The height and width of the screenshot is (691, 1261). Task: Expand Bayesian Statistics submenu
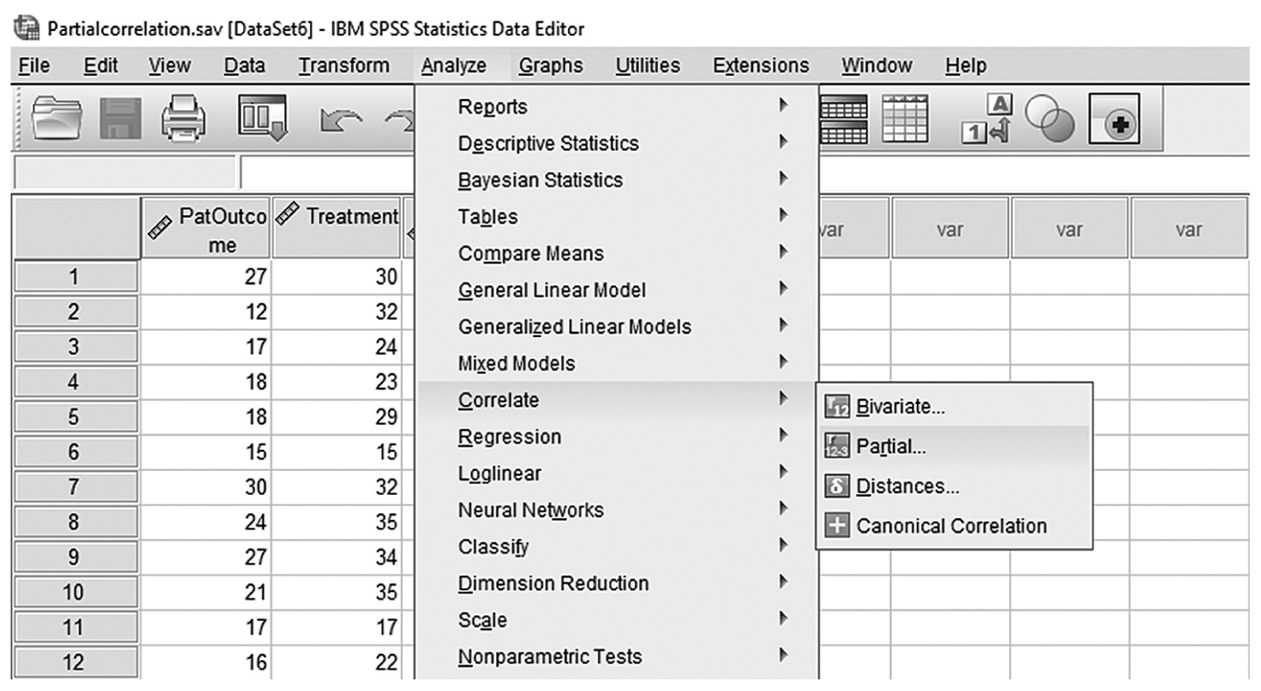tap(617, 180)
